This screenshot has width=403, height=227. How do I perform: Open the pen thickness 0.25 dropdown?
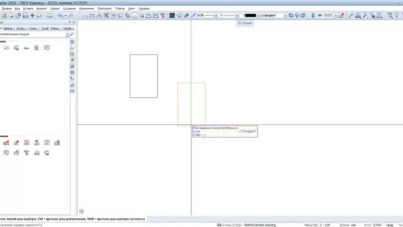tap(216, 16)
